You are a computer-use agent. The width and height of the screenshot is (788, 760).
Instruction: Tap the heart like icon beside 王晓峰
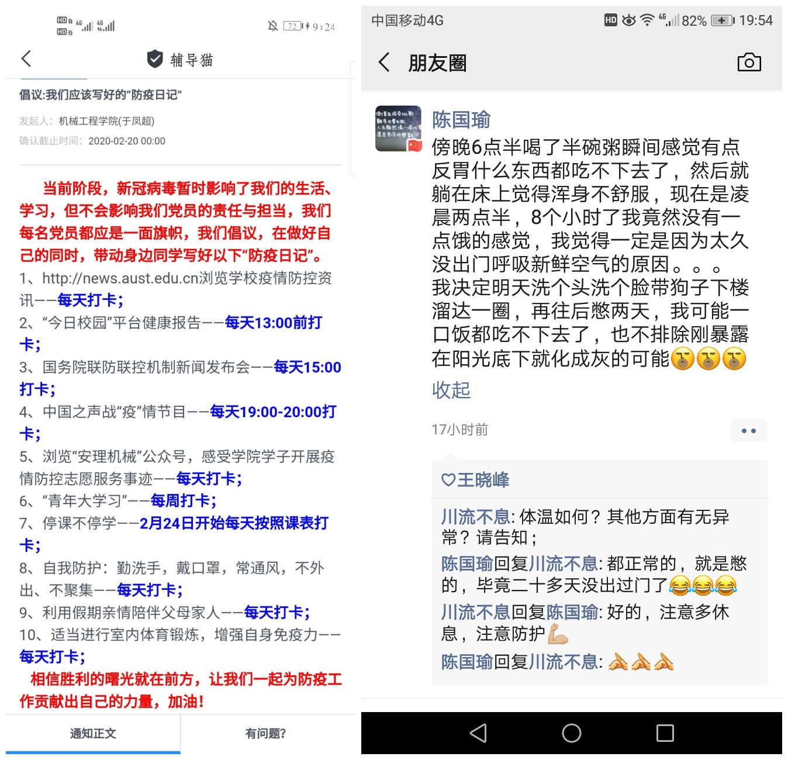tap(448, 480)
